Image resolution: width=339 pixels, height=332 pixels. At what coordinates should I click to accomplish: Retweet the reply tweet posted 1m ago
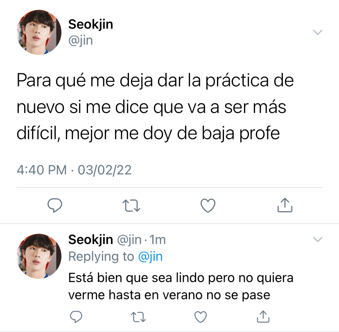tap(138, 317)
